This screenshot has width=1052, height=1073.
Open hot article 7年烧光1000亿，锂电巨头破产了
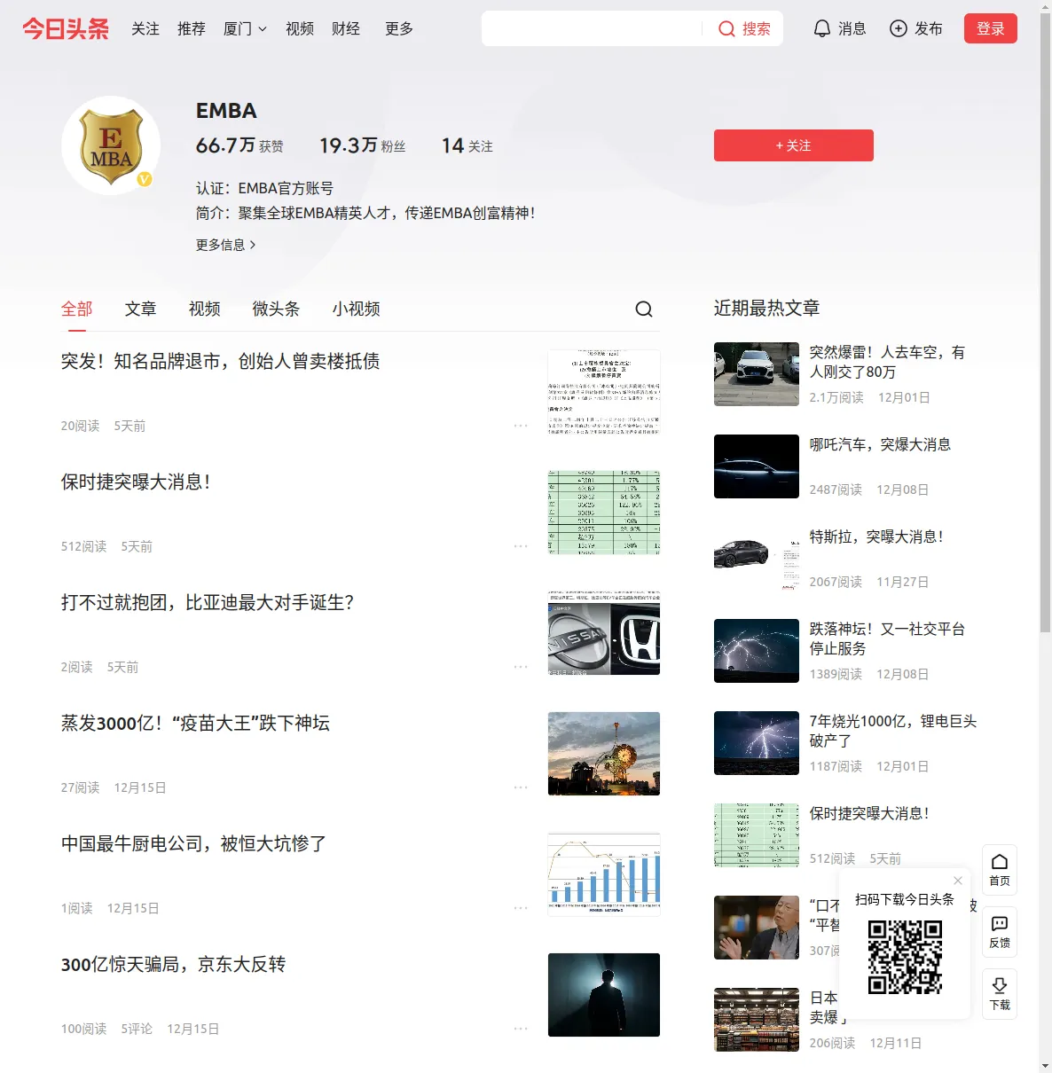[x=893, y=731]
